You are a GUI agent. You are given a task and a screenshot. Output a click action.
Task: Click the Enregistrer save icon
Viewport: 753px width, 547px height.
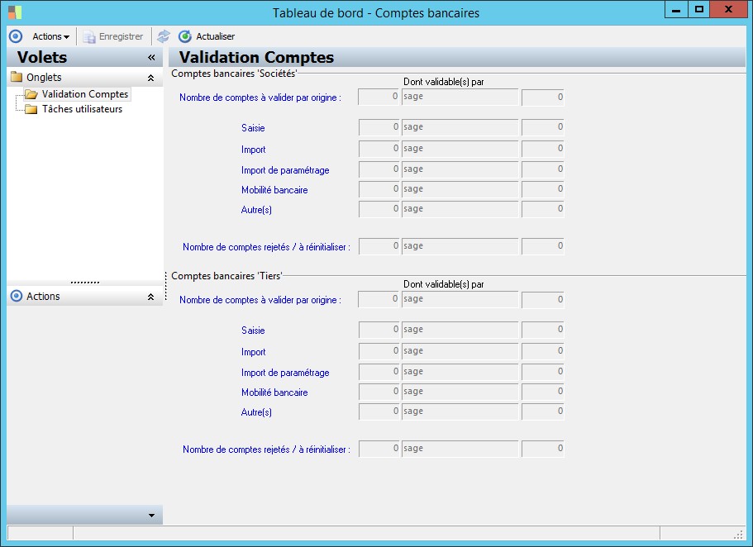tap(89, 36)
